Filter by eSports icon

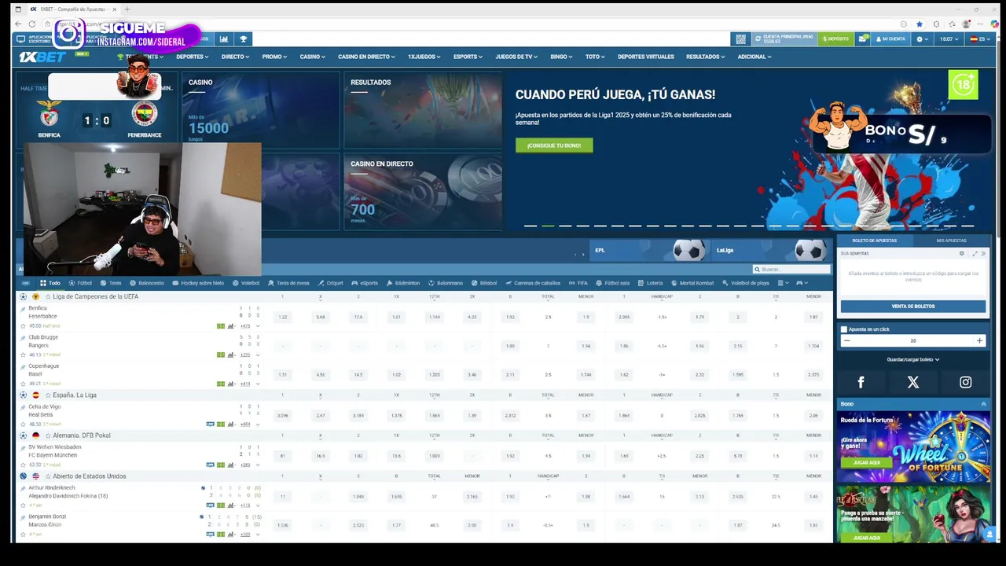click(365, 283)
